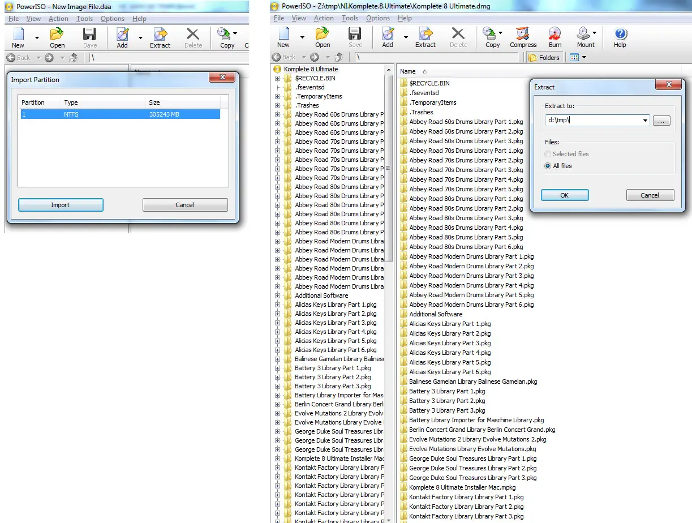692x523 pixels.
Task: Select the Komplete 8 Ultimate root tree node
Action: 311,69
